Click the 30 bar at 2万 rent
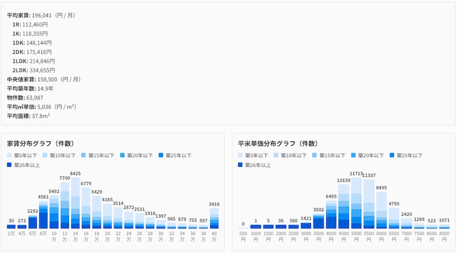The width and height of the screenshot is (457, 253). pos(11,227)
